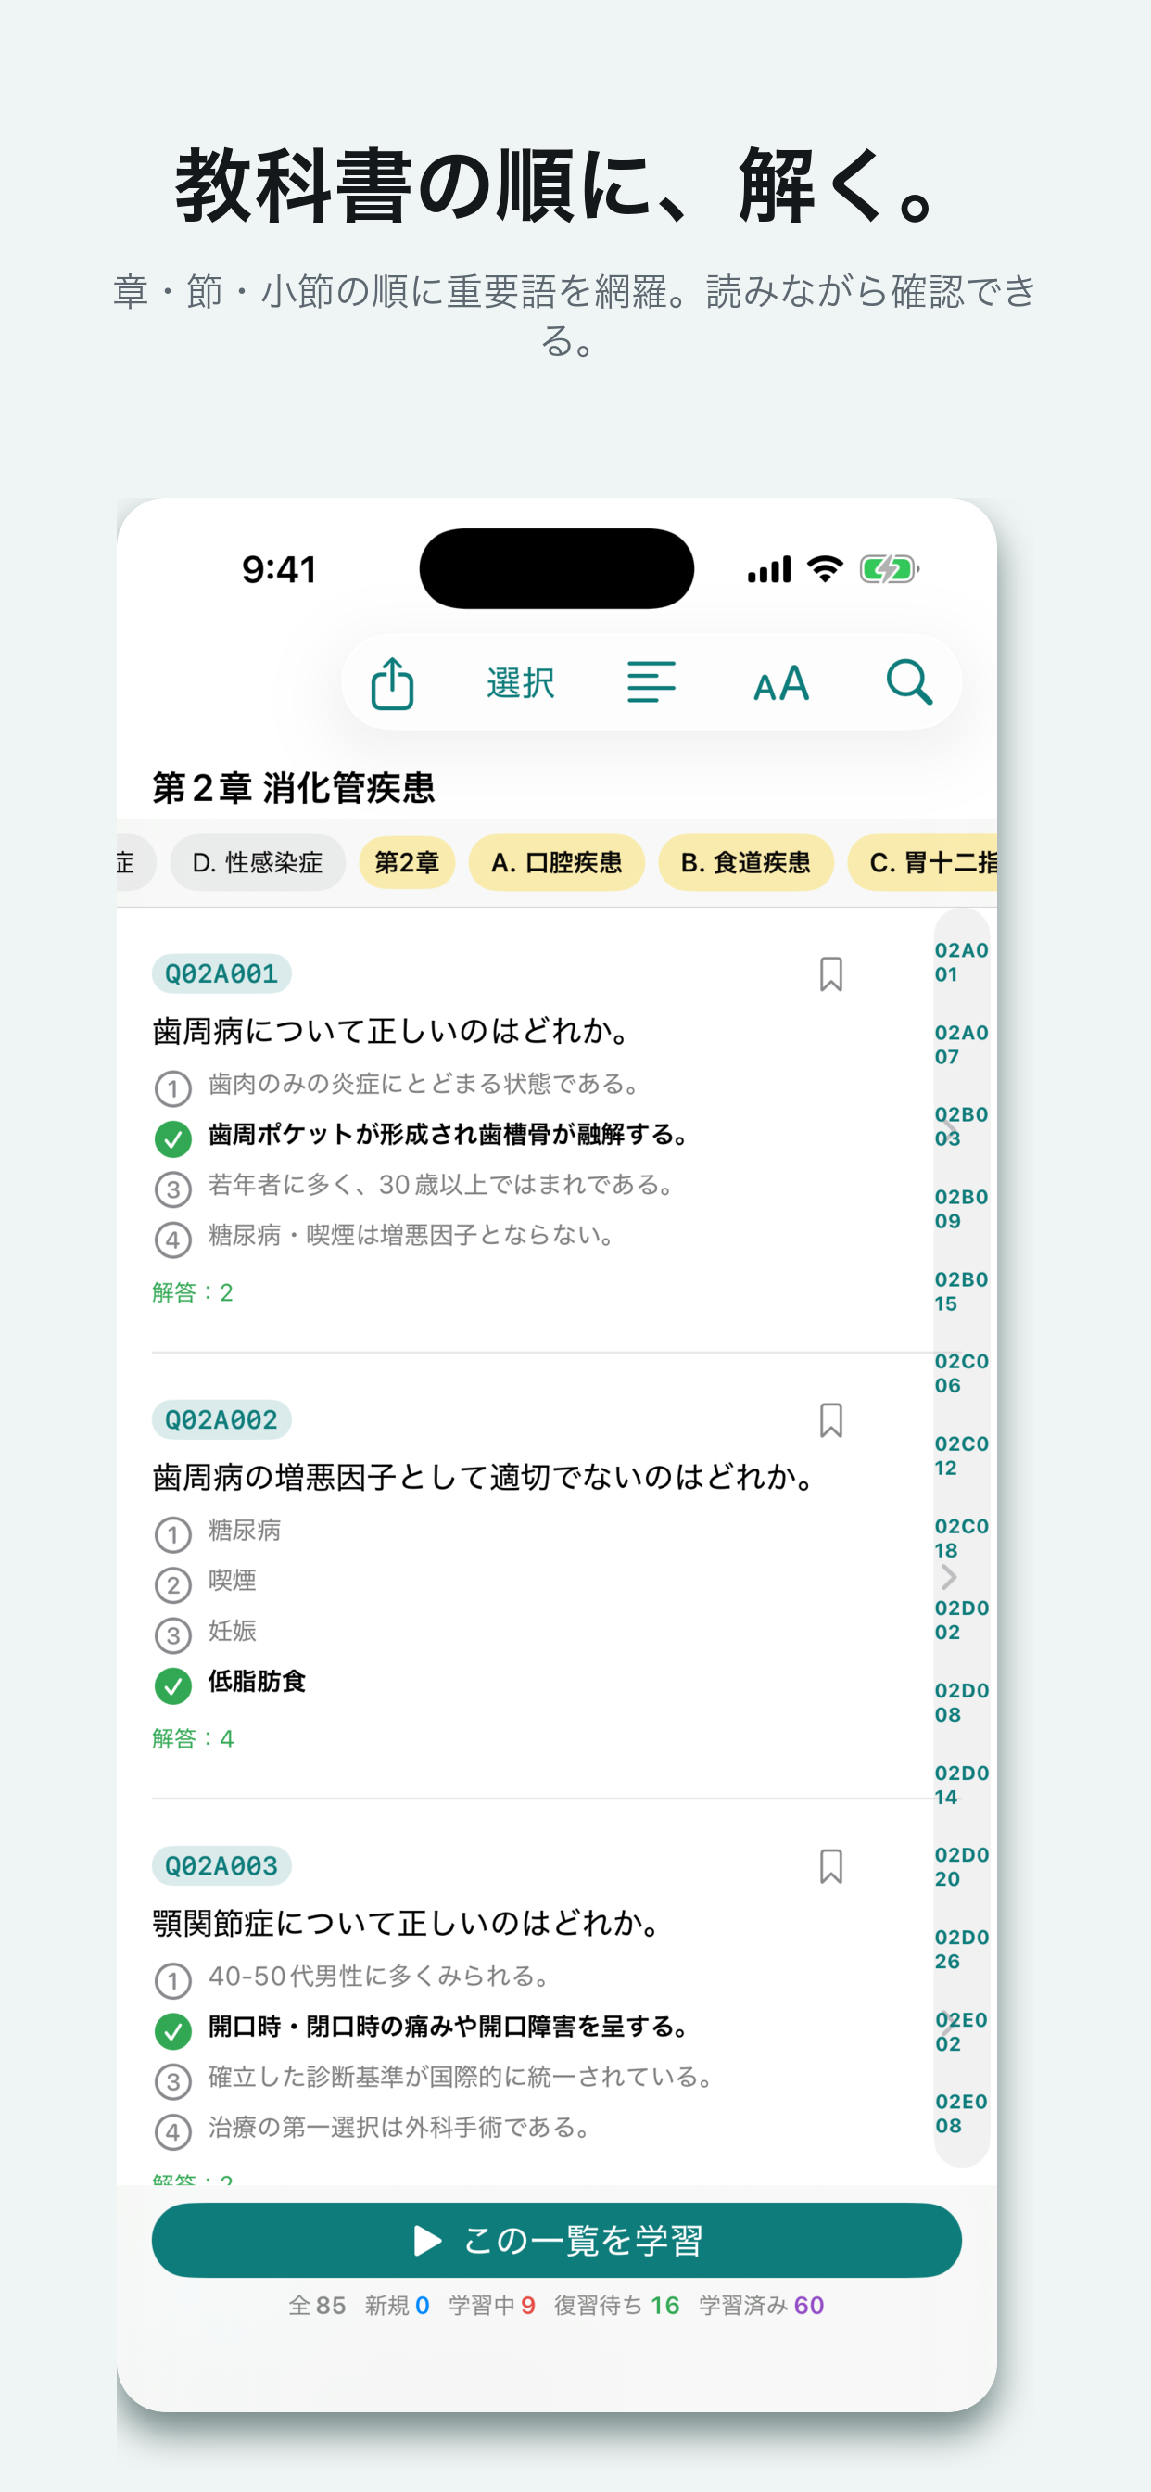Jump to index entry 02B009
Screen dimensions: 1151x2492
coord(960,1208)
